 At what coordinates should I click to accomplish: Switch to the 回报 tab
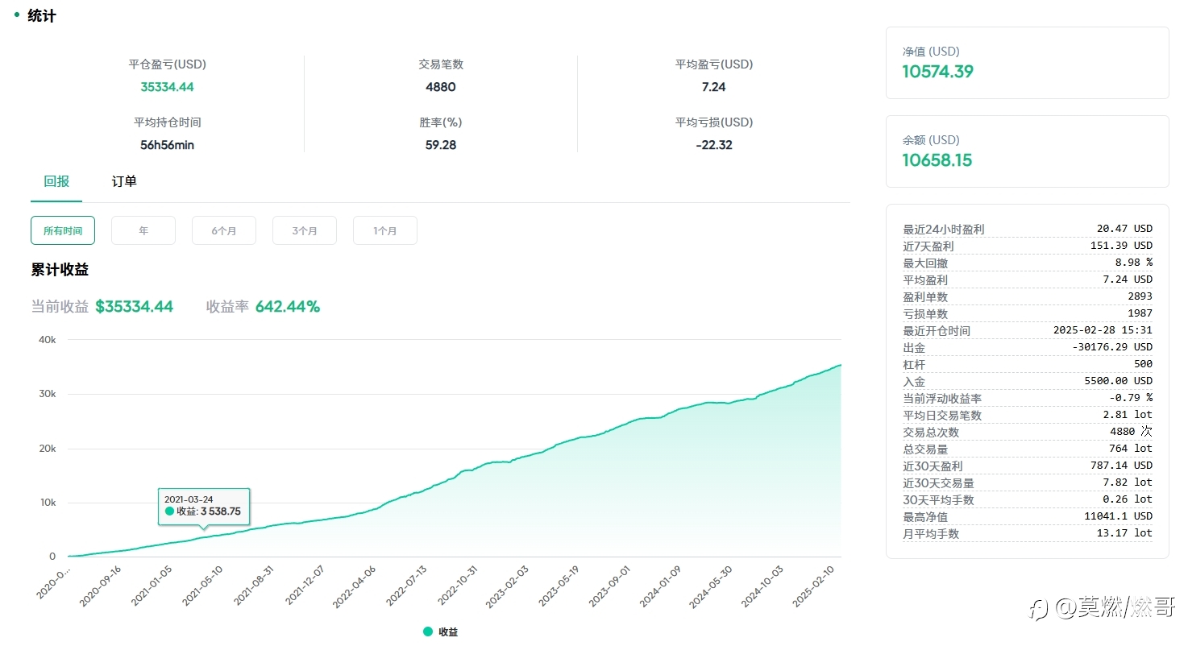[x=56, y=181]
